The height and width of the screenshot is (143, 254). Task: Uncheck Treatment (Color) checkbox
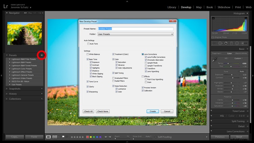[113, 54]
